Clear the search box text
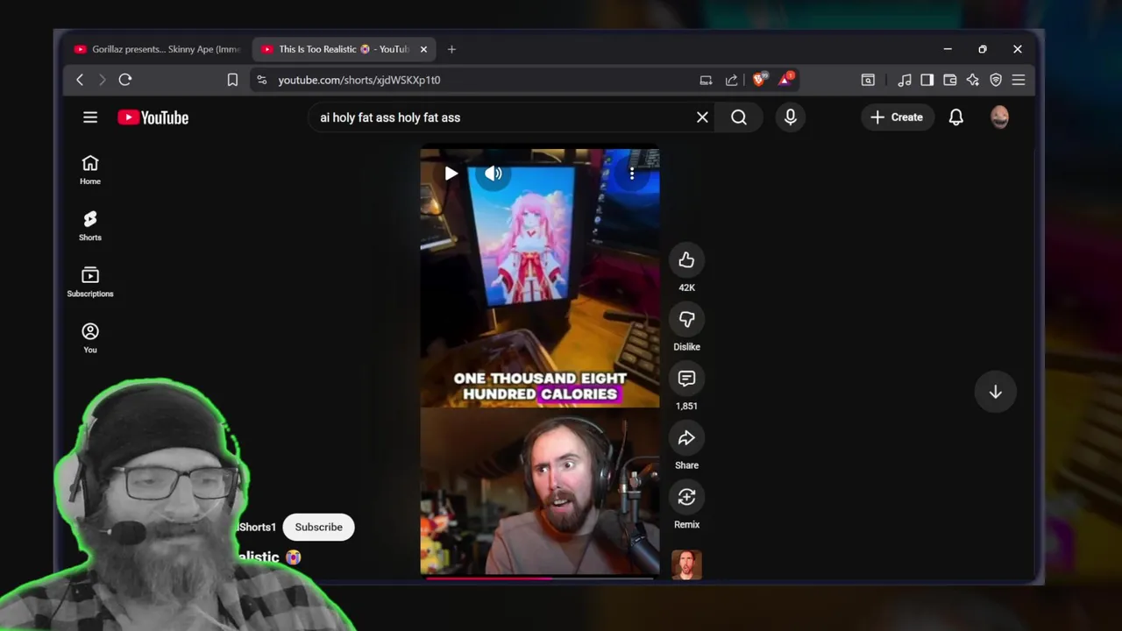Viewport: 1122px width, 631px height. click(x=702, y=117)
